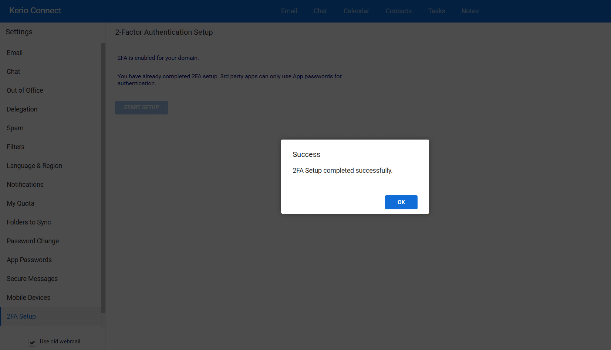The width and height of the screenshot is (611, 350).
Task: Select Chat in the top navigation bar
Action: [x=320, y=11]
